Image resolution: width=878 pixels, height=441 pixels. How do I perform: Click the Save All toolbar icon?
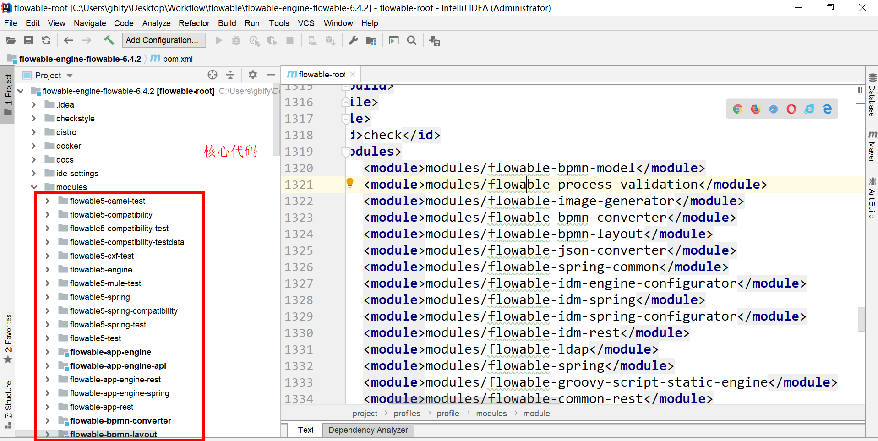[28, 40]
